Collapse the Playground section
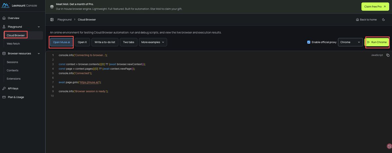 coord(39,27)
